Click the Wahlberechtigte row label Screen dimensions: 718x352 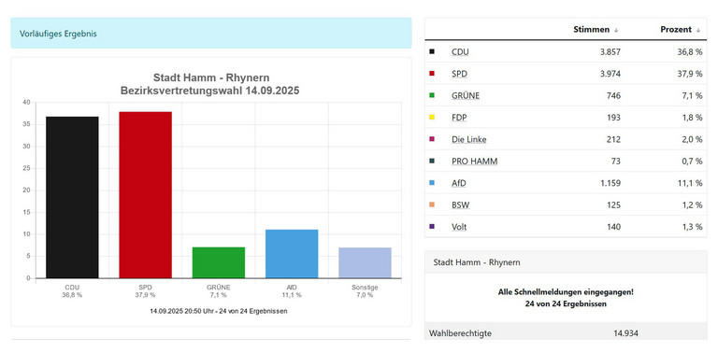[460, 333]
